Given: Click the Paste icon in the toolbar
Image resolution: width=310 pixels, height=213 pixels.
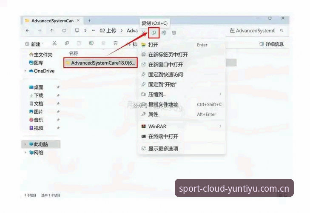Looking at the screenshot, I should pyautogui.click(x=79, y=43).
